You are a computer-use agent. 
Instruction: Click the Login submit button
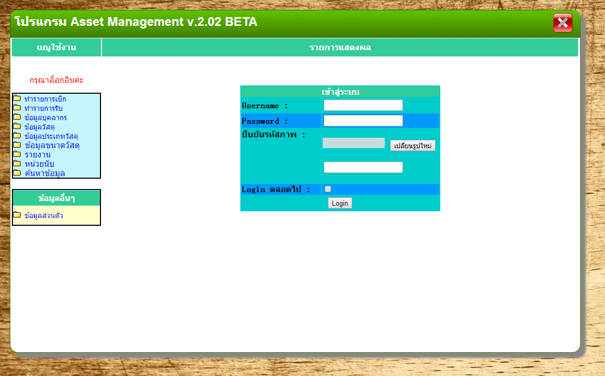click(x=340, y=203)
